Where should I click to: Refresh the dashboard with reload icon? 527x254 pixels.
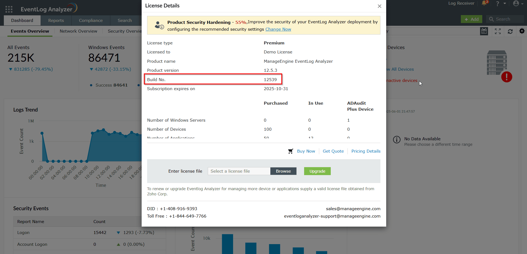510,31
